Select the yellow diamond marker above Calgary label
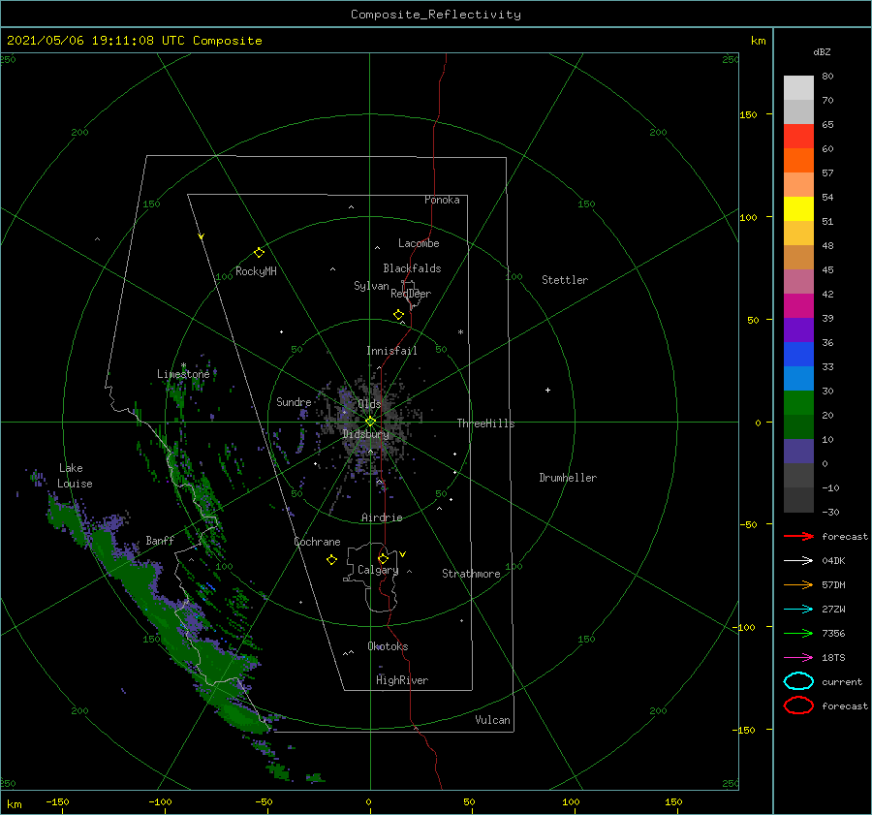Viewport: 872px width, 815px height. point(383,558)
